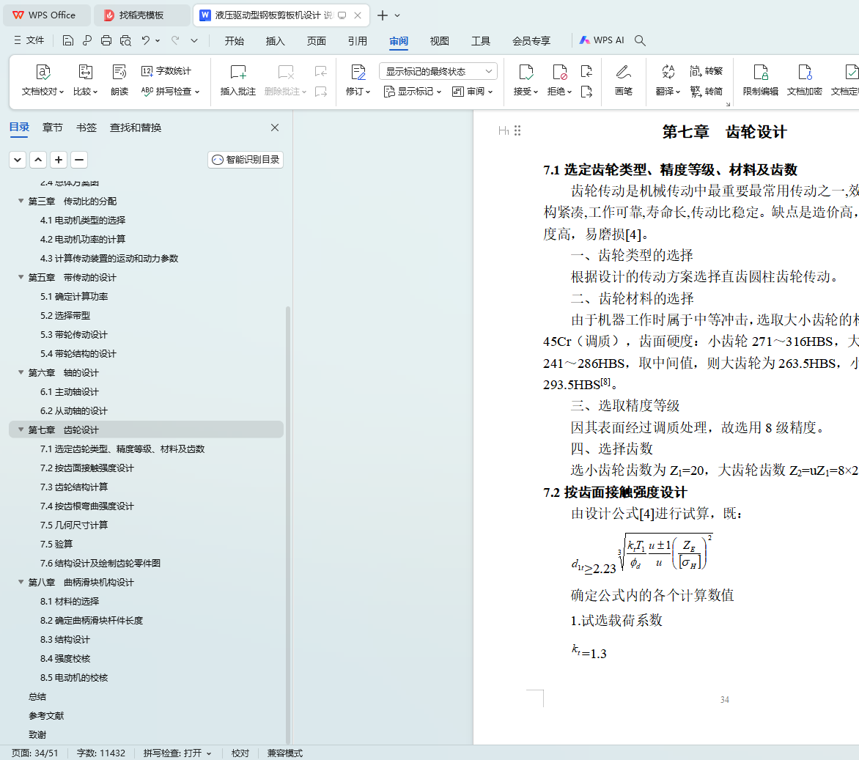Collapse the 第七章 齿轮设计 tree node
859x760 pixels.
pos(21,429)
